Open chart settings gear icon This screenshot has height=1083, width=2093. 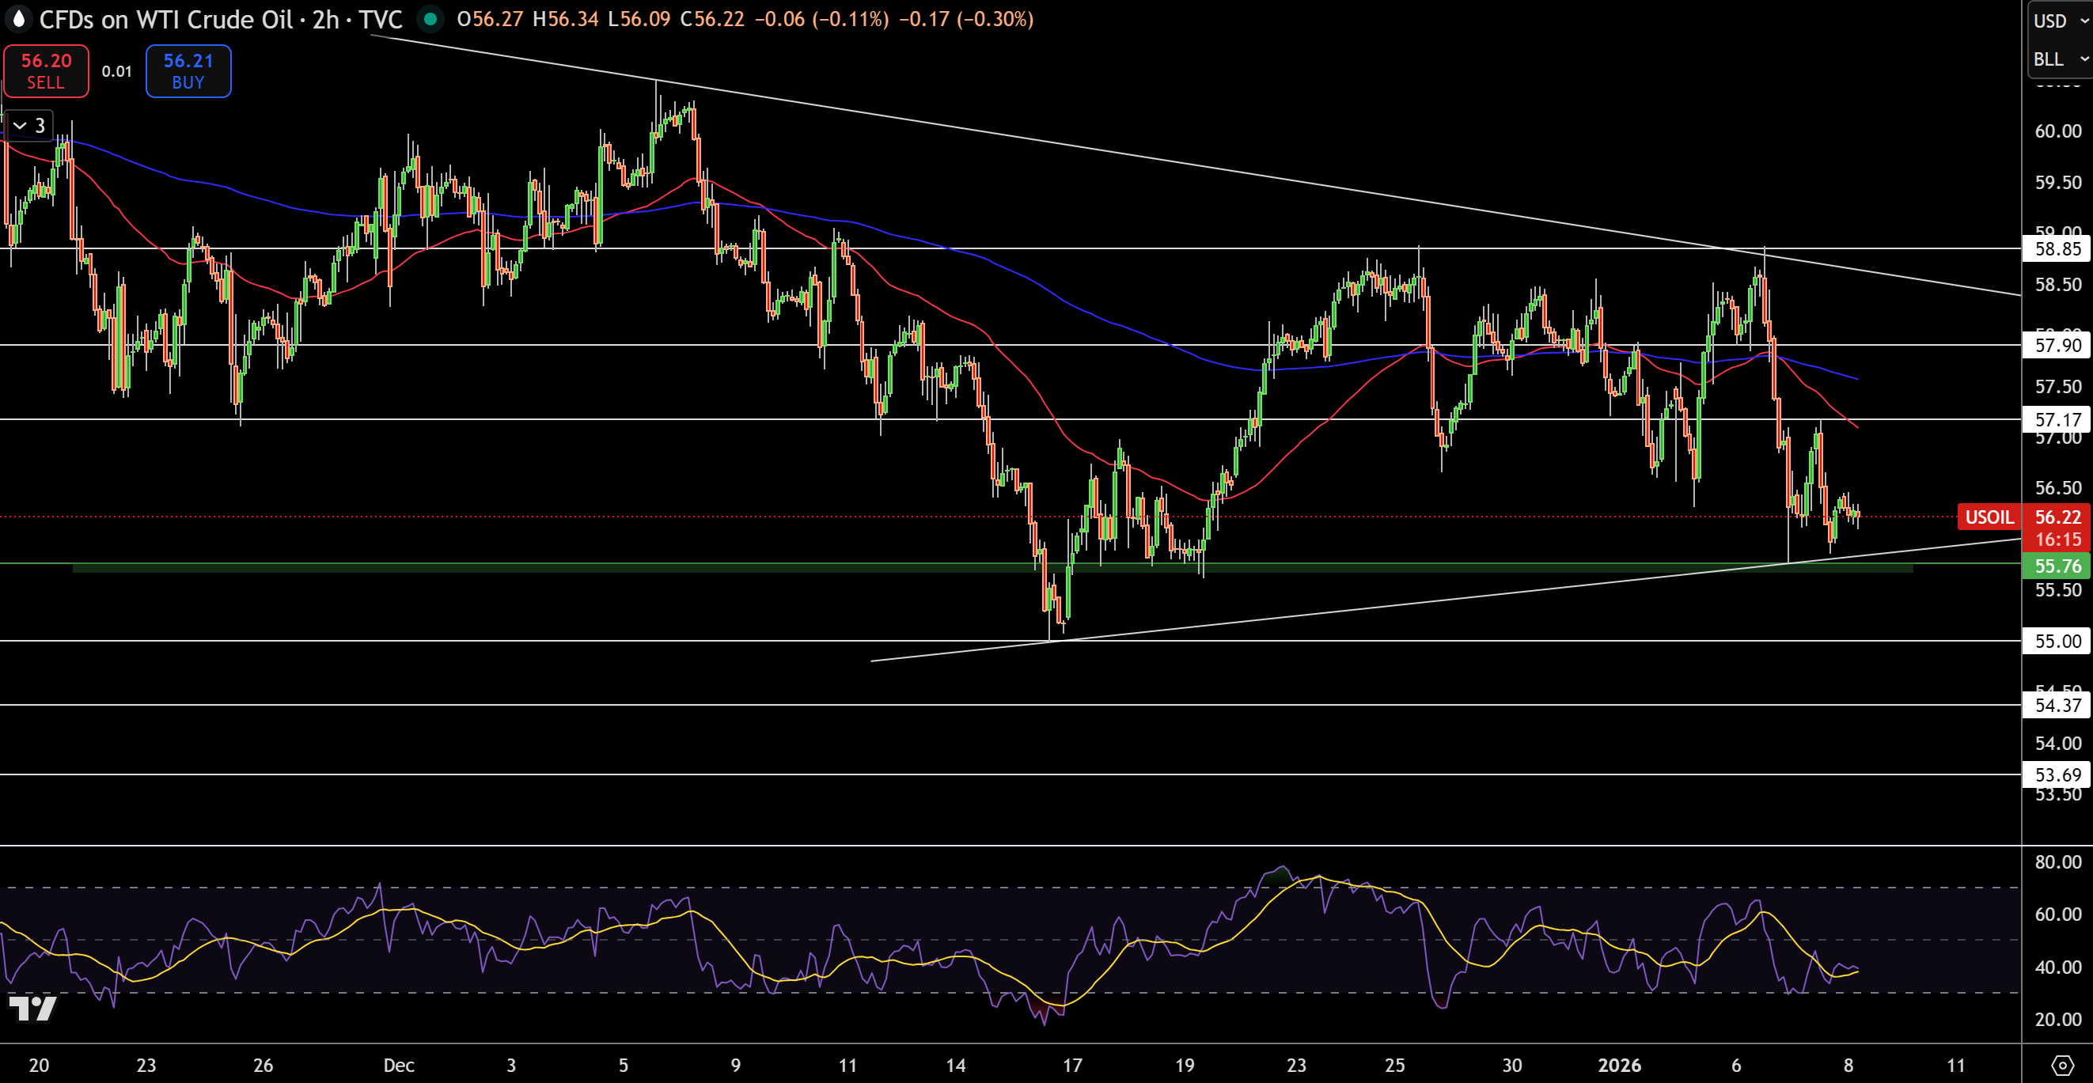[2061, 1064]
